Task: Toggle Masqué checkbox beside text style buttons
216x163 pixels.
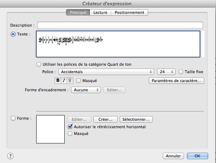Action: (79, 81)
